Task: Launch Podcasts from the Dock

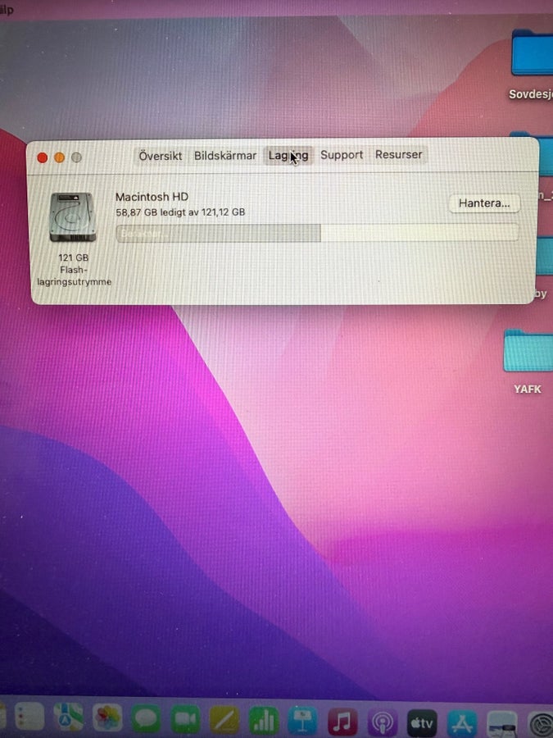Action: [x=383, y=722]
